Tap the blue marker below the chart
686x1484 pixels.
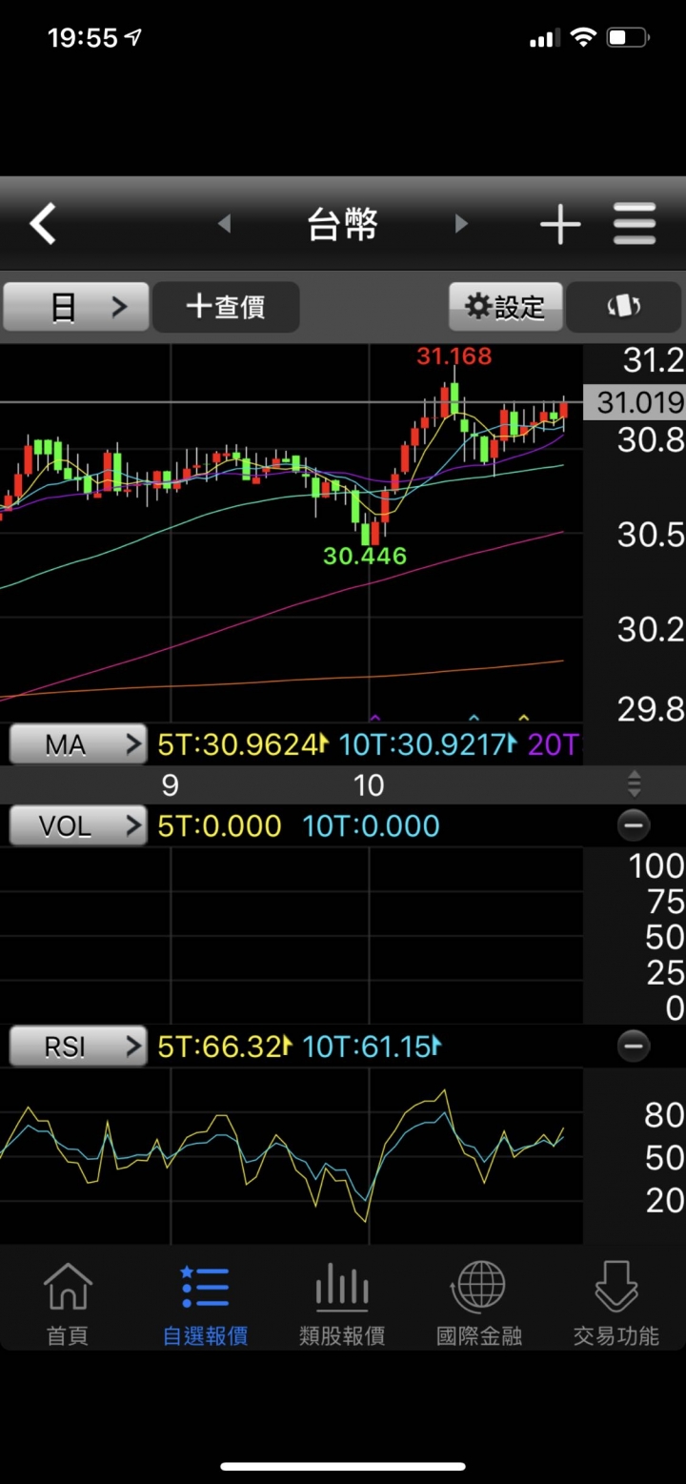[x=474, y=717]
